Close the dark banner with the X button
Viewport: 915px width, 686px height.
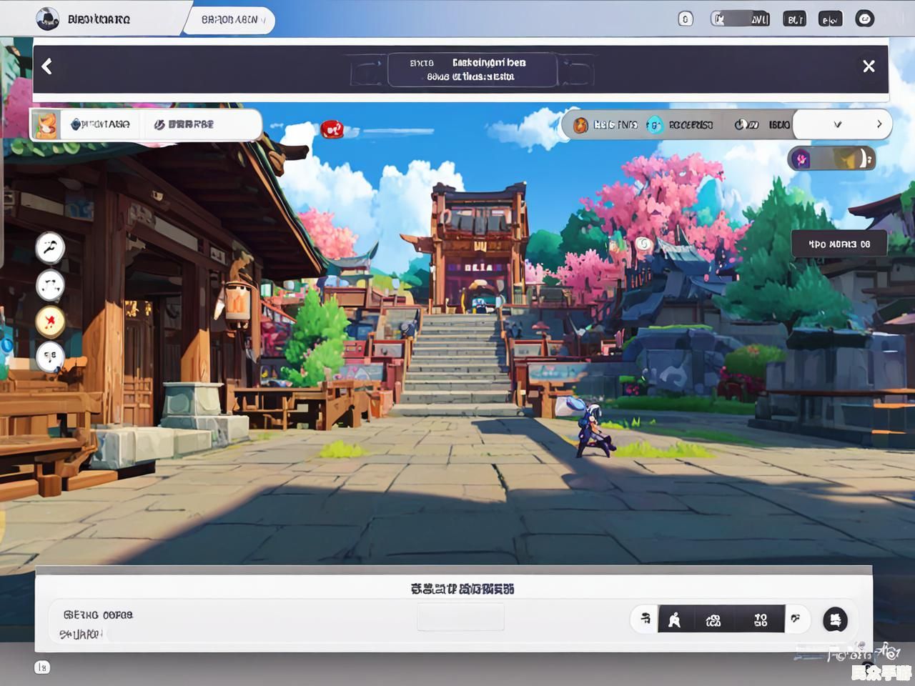869,66
